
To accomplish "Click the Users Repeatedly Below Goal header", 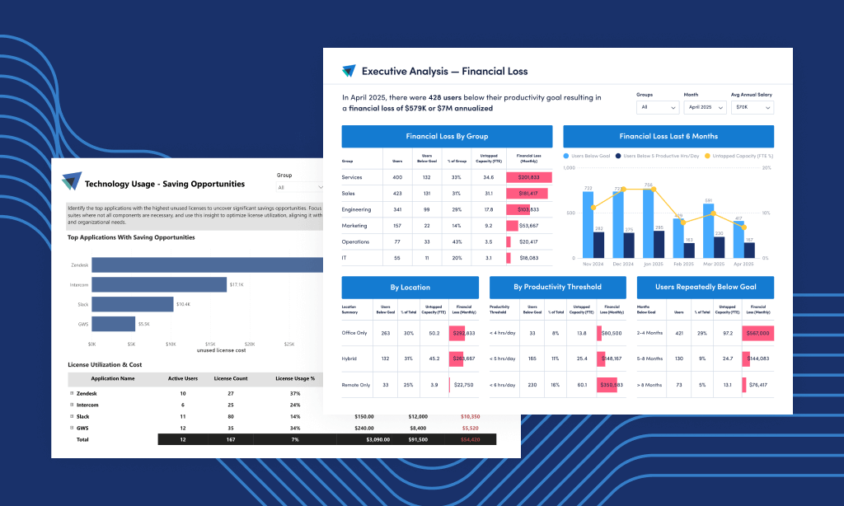I will click(x=706, y=288).
